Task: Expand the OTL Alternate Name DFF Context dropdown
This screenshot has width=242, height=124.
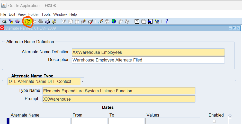Action: pyautogui.click(x=82, y=81)
